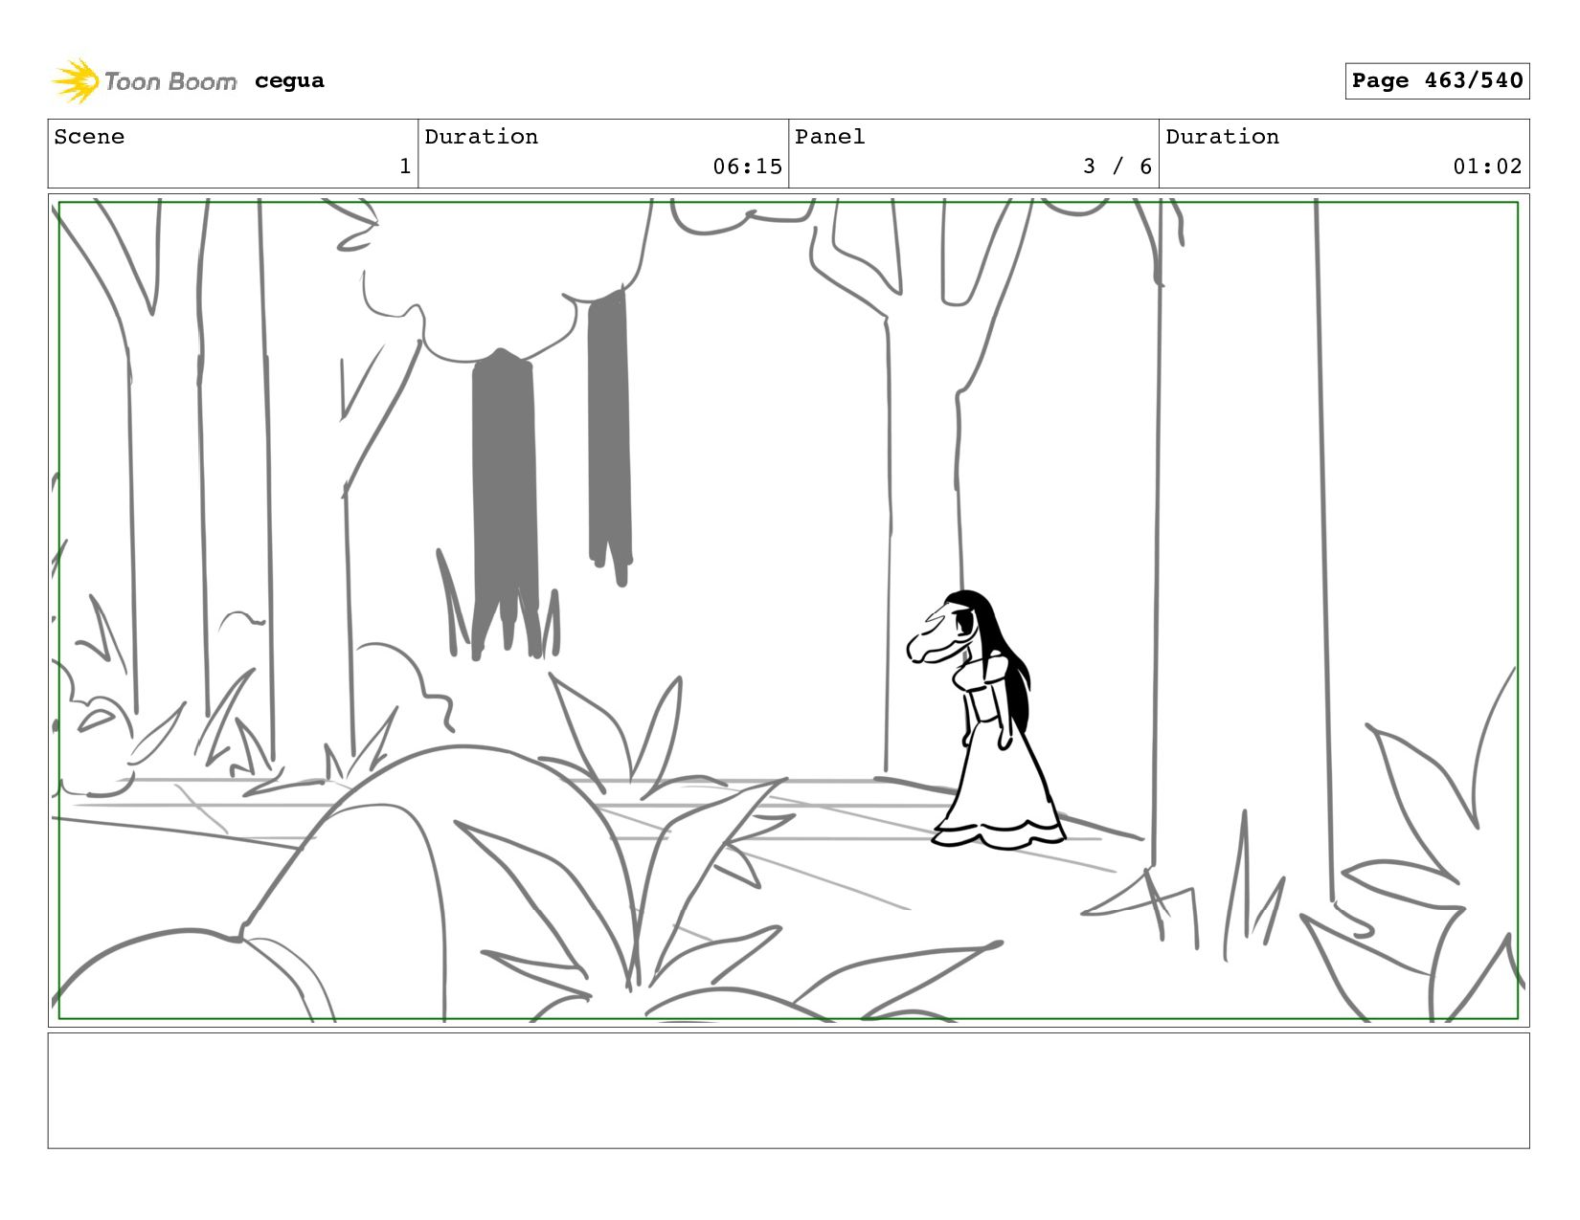Click the 'Page 463/540' indicator
The width and height of the screenshot is (1580, 1220).
click(x=1436, y=80)
